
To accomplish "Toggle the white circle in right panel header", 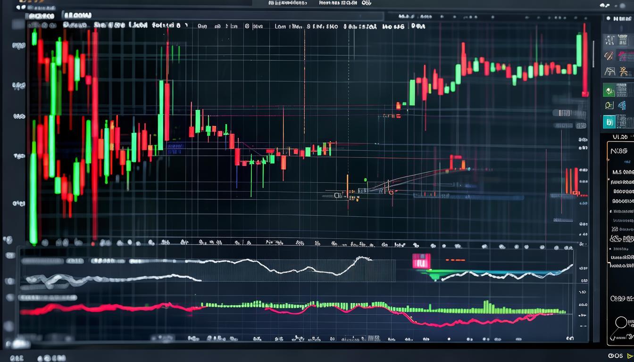I will coord(608,18).
